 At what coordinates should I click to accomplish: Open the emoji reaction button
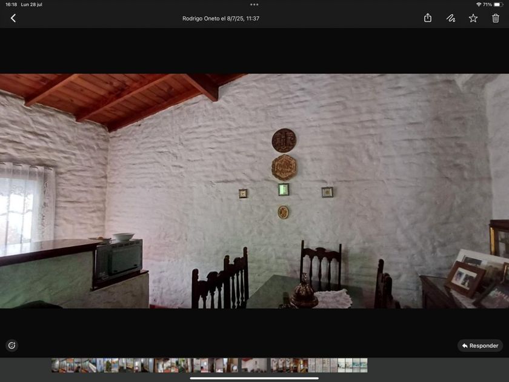[12, 345]
